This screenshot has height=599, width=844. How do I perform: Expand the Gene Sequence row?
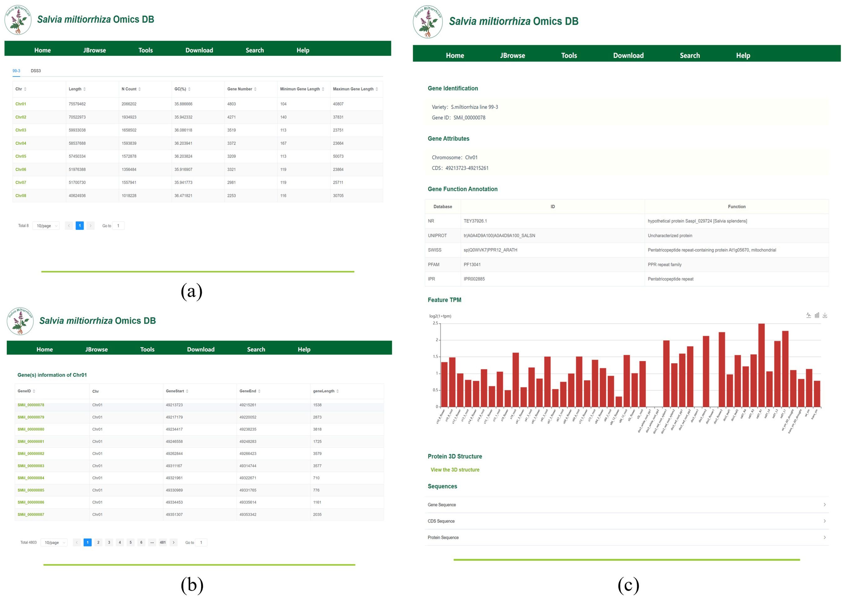click(x=627, y=505)
